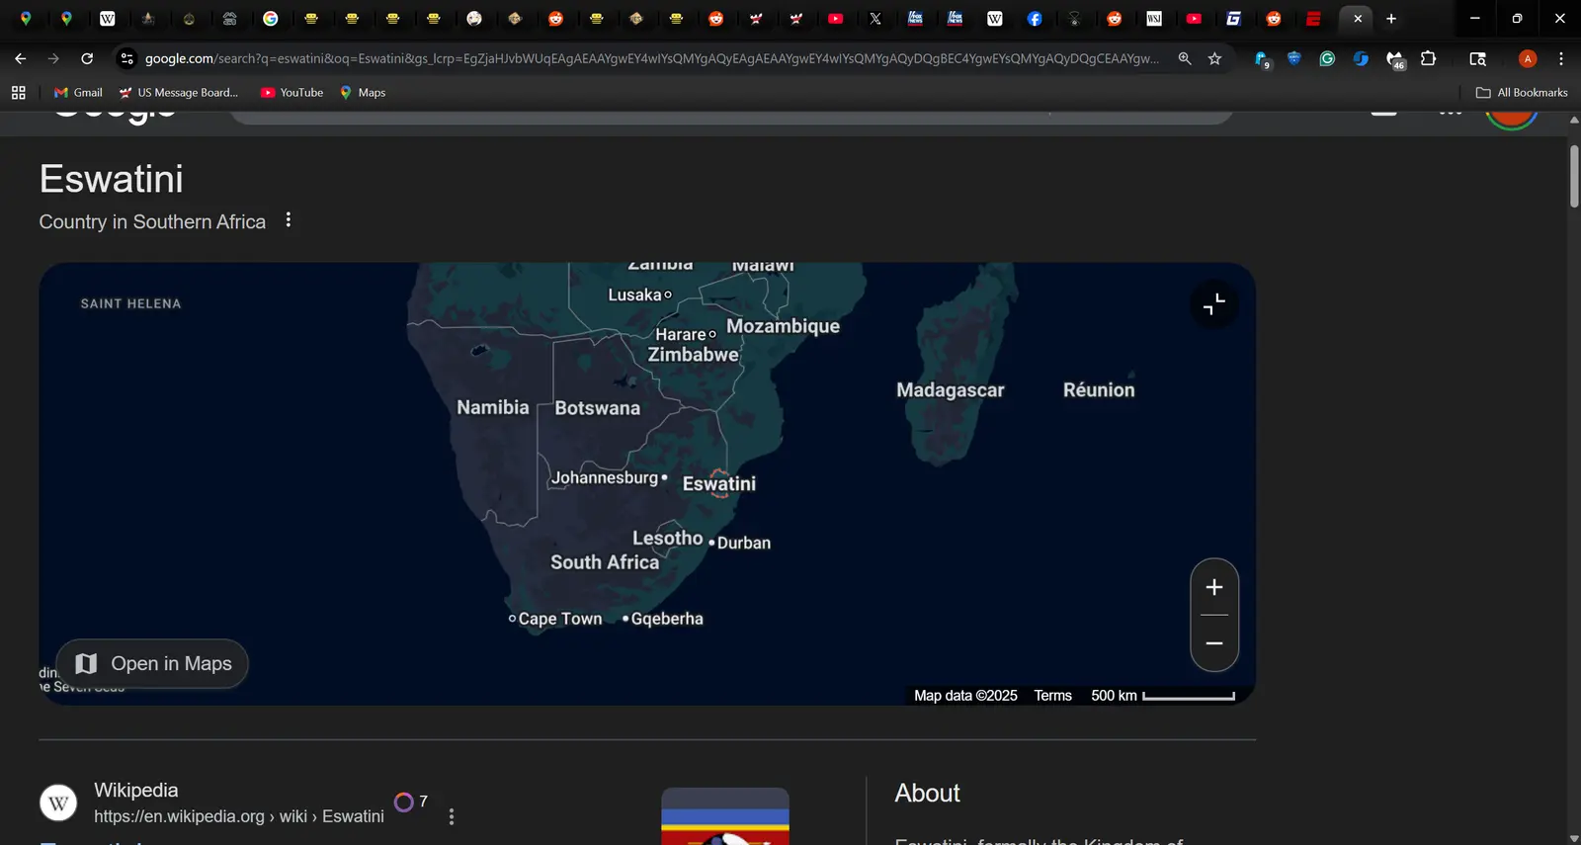This screenshot has height=845, width=1581.
Task: Open a new browser tab
Action: (1391, 19)
